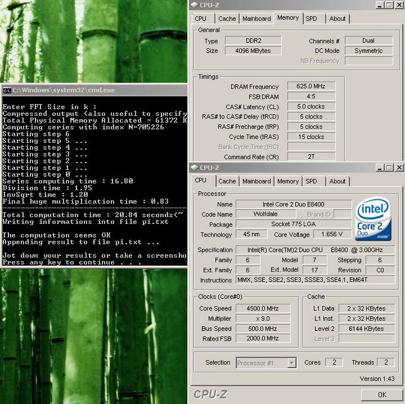This screenshot has width=405, height=404.
Task: Switch to Memory tab in lower CPU-Z window
Action: (288, 181)
